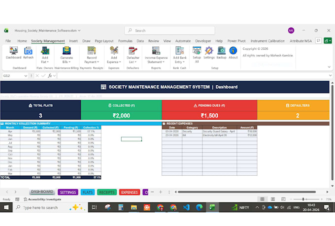Open Visual Studio Code in taskbar

186,207
